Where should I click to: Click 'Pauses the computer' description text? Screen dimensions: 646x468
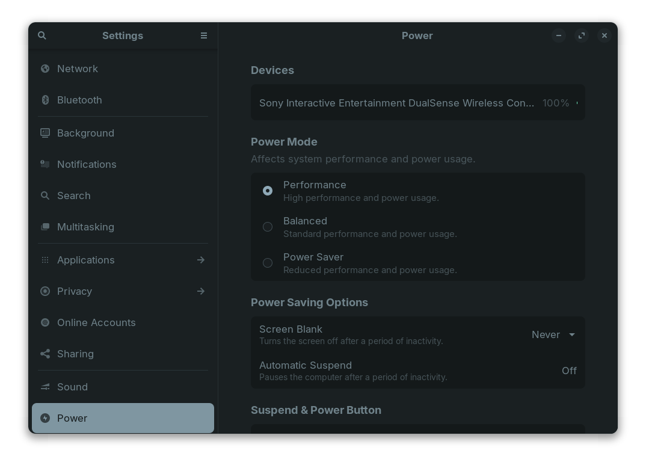pyautogui.click(x=353, y=377)
